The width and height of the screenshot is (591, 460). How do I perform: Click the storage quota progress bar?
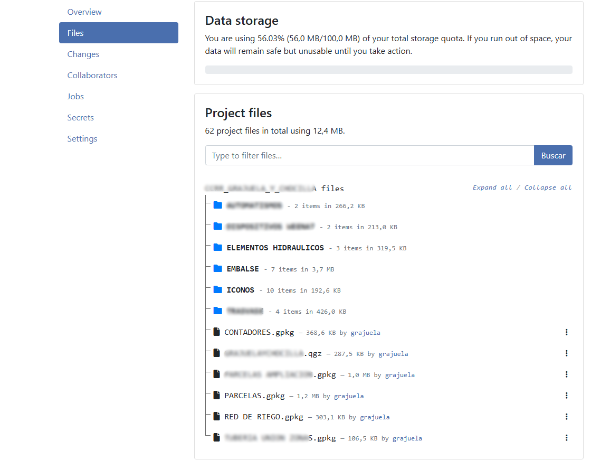[x=388, y=70]
